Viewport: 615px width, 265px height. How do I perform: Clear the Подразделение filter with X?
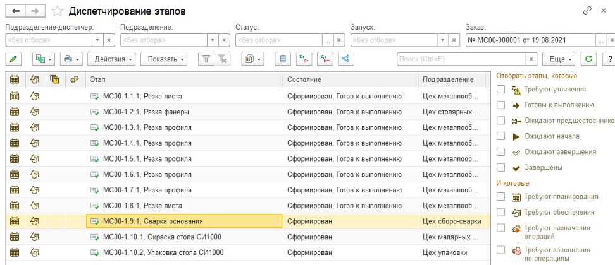point(223,40)
